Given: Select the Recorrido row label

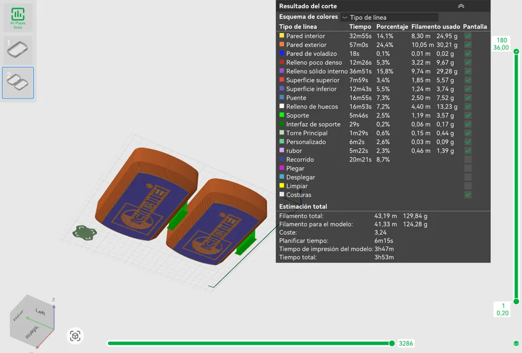Looking at the screenshot, I should (x=300, y=159).
